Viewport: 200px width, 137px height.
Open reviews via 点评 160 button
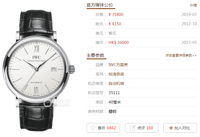click(x=142, y=128)
